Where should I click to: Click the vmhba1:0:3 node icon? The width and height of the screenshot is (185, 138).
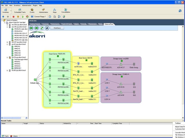point(92,88)
